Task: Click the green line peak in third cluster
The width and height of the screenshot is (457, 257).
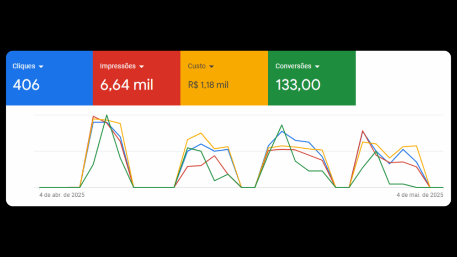Action: pos(282,125)
